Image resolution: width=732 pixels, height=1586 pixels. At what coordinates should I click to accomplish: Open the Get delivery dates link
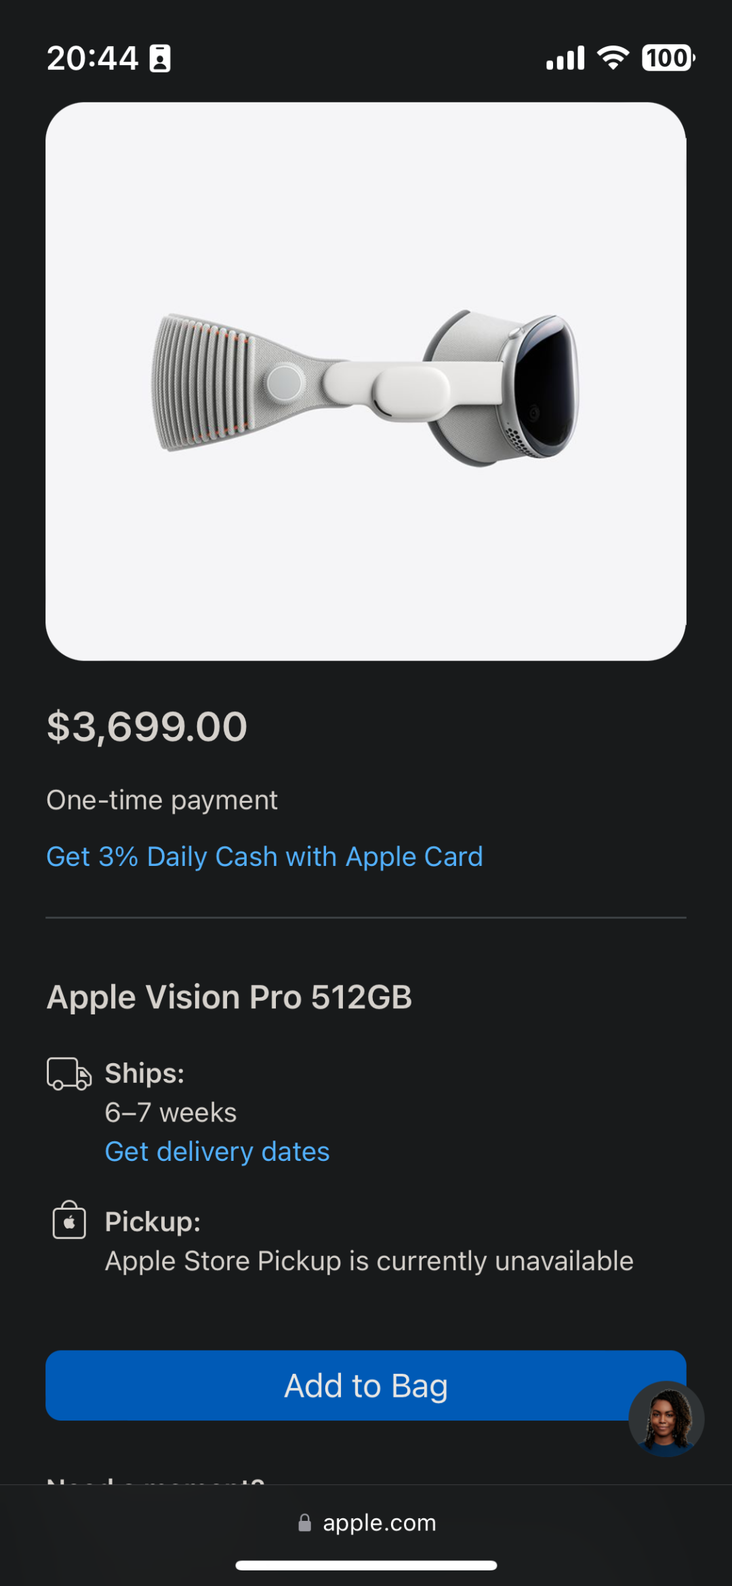pyautogui.click(x=217, y=1151)
